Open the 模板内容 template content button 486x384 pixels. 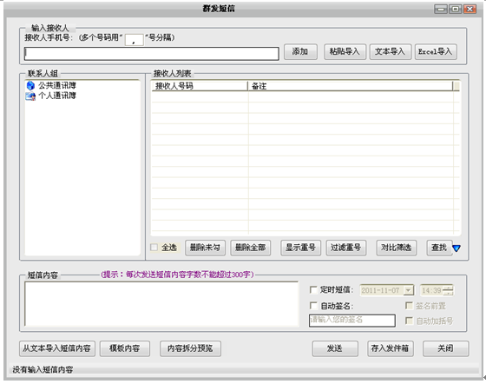pos(125,348)
